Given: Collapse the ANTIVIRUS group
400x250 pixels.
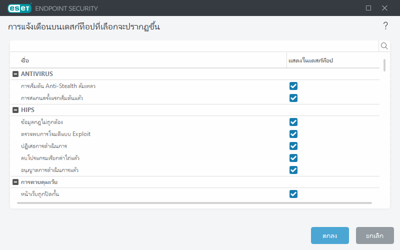Looking at the screenshot, I should click(x=15, y=74).
